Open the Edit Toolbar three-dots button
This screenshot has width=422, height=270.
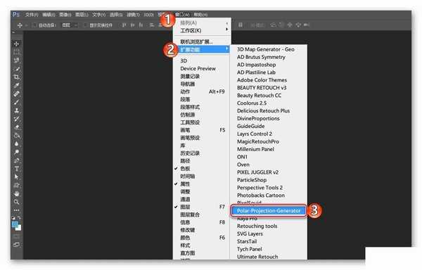tap(16, 210)
